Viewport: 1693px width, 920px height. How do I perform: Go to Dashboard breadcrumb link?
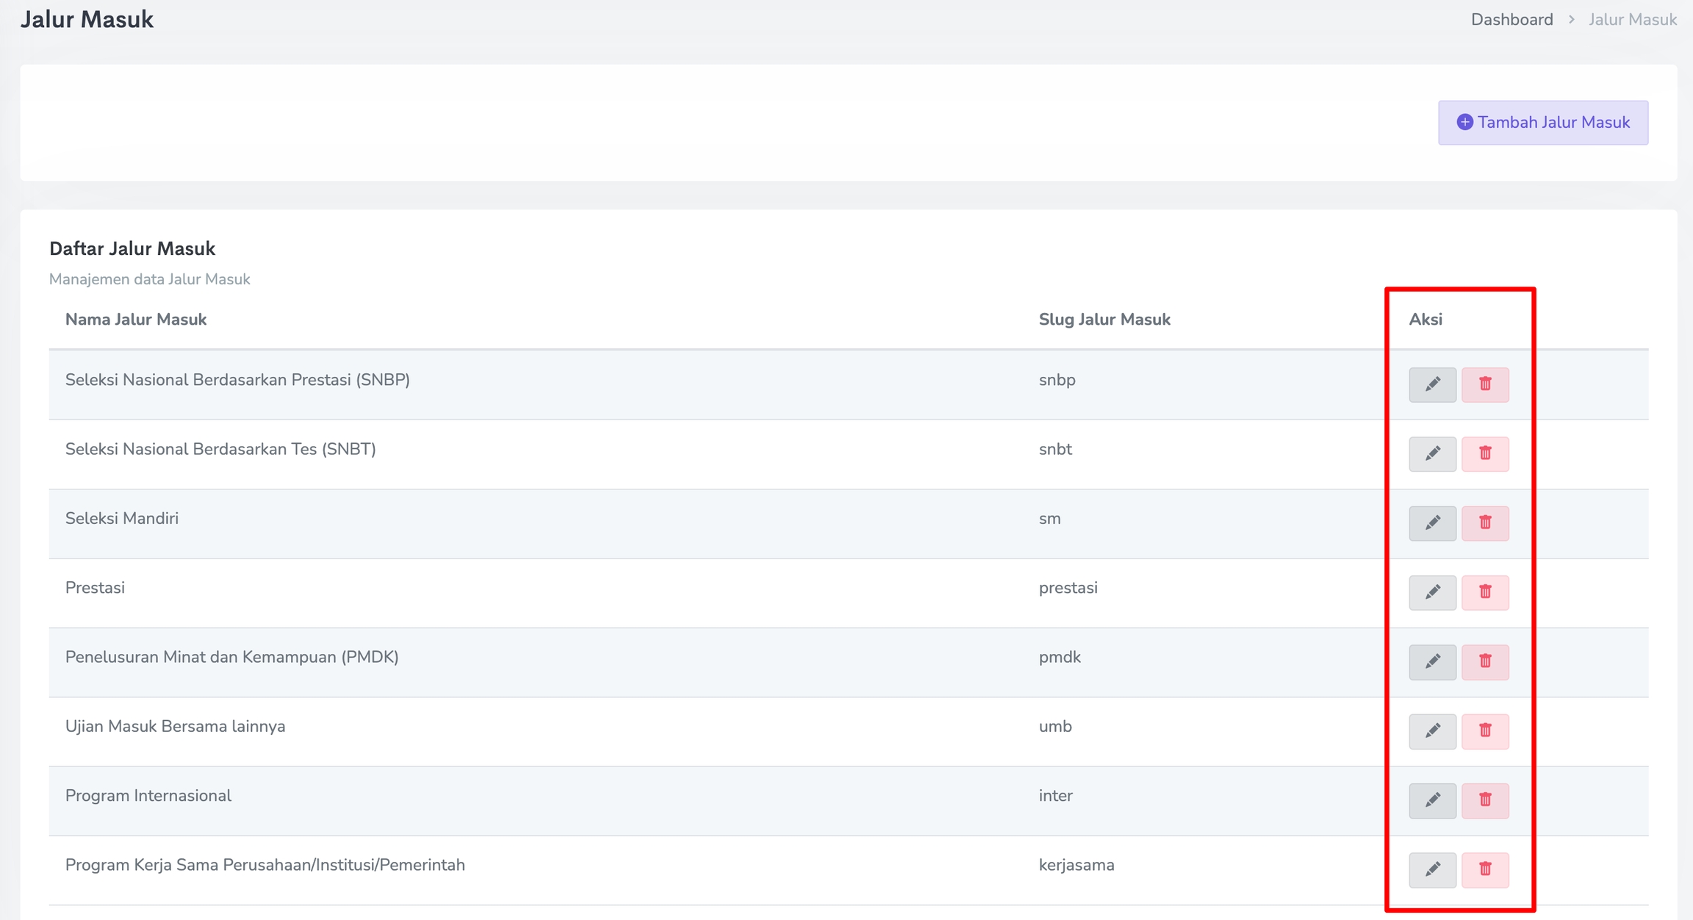point(1512,20)
